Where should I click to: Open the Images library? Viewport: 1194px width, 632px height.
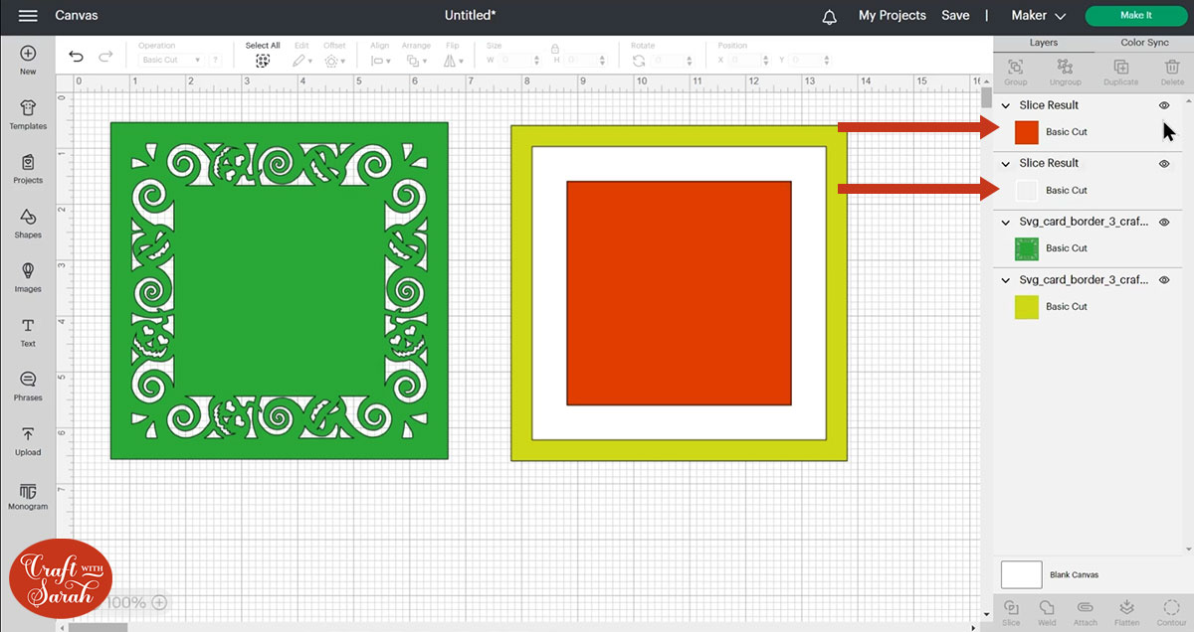coord(28,276)
